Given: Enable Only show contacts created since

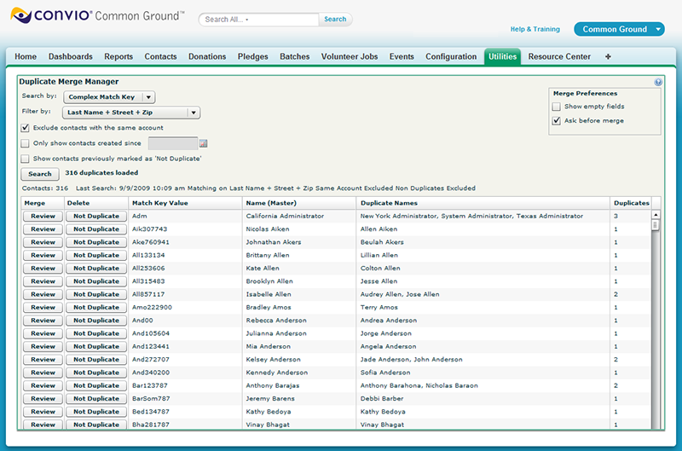Looking at the screenshot, I should click(x=25, y=143).
